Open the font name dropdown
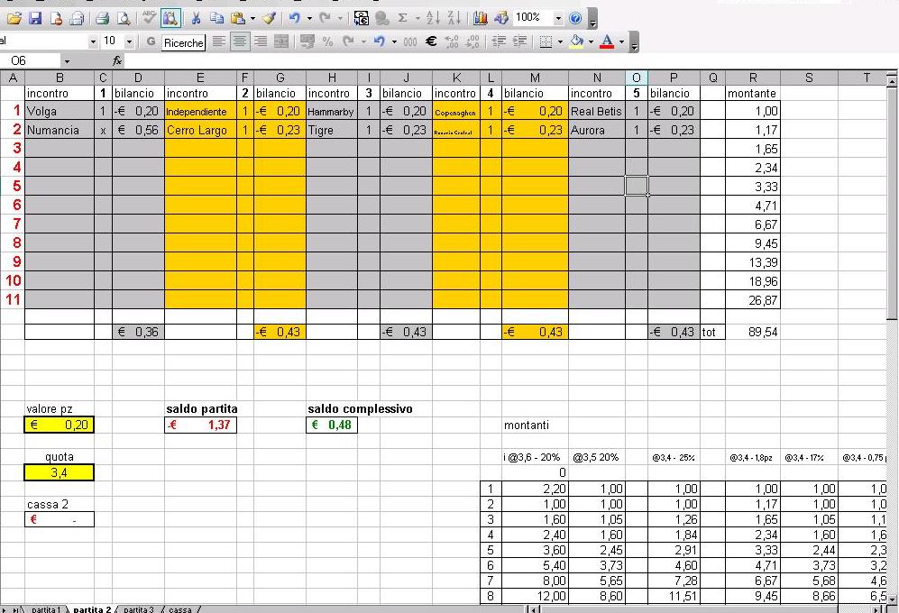 (93, 41)
